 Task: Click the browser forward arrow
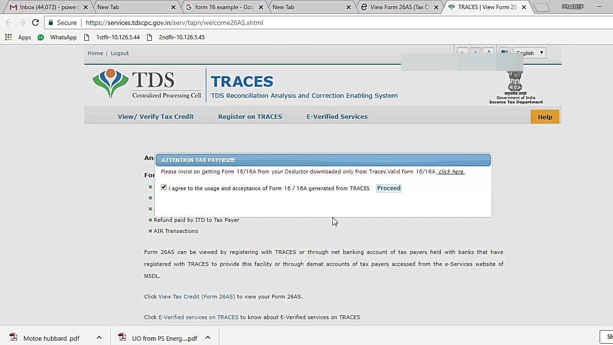(x=22, y=23)
